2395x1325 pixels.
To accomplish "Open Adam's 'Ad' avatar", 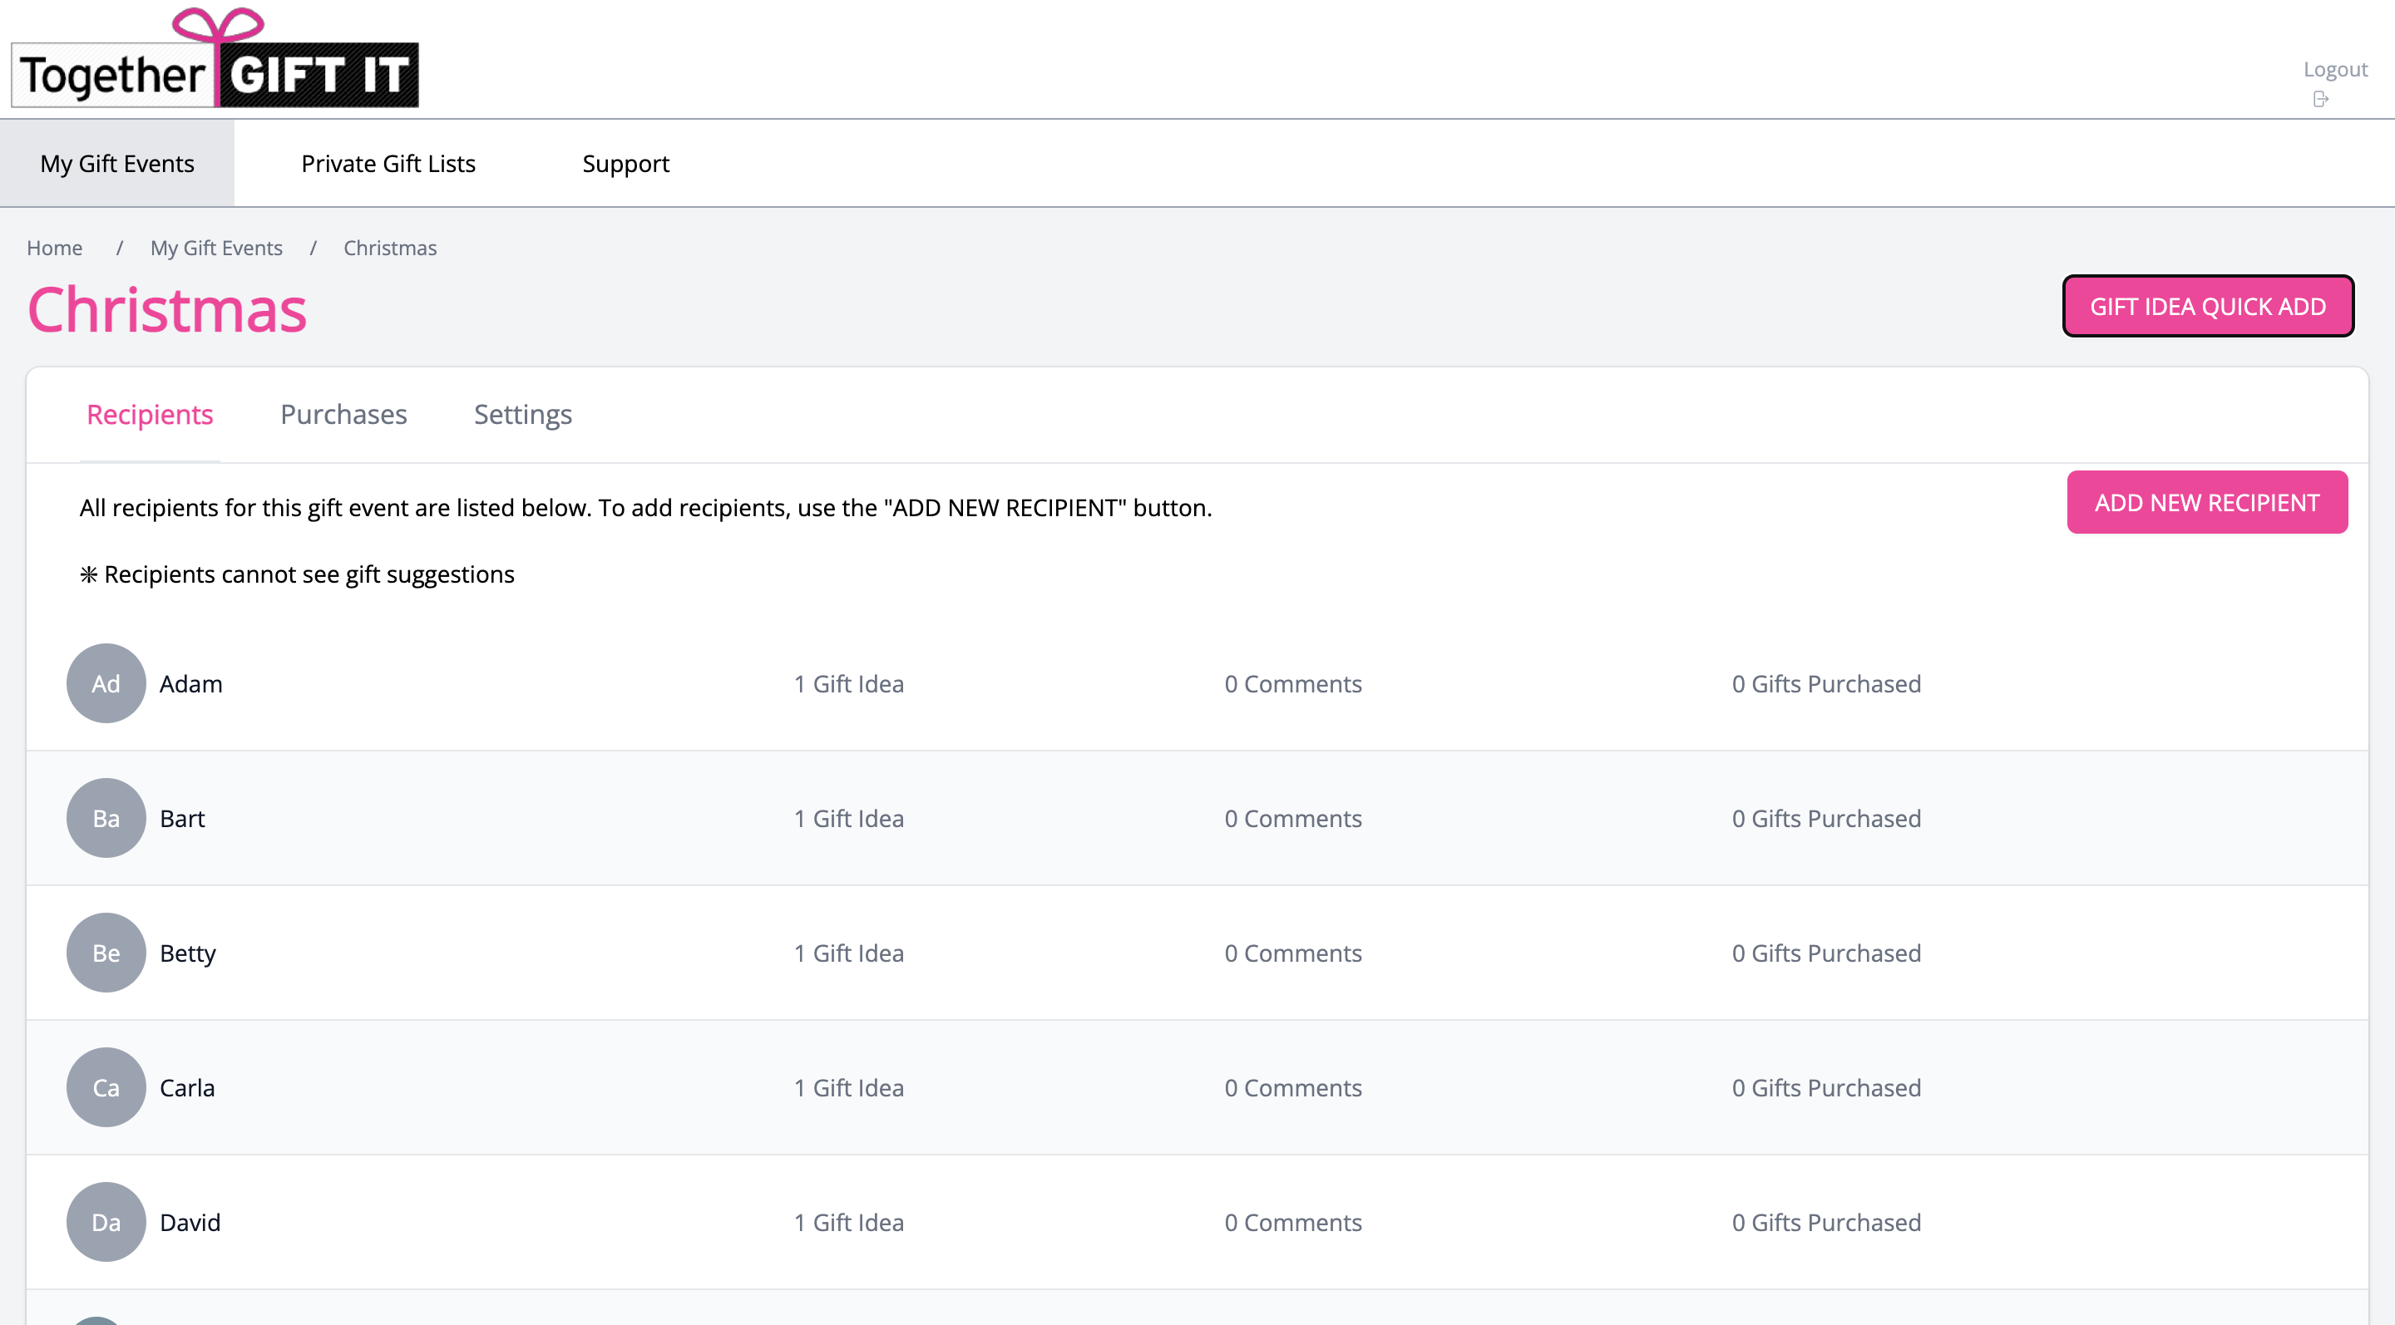I will 106,684.
